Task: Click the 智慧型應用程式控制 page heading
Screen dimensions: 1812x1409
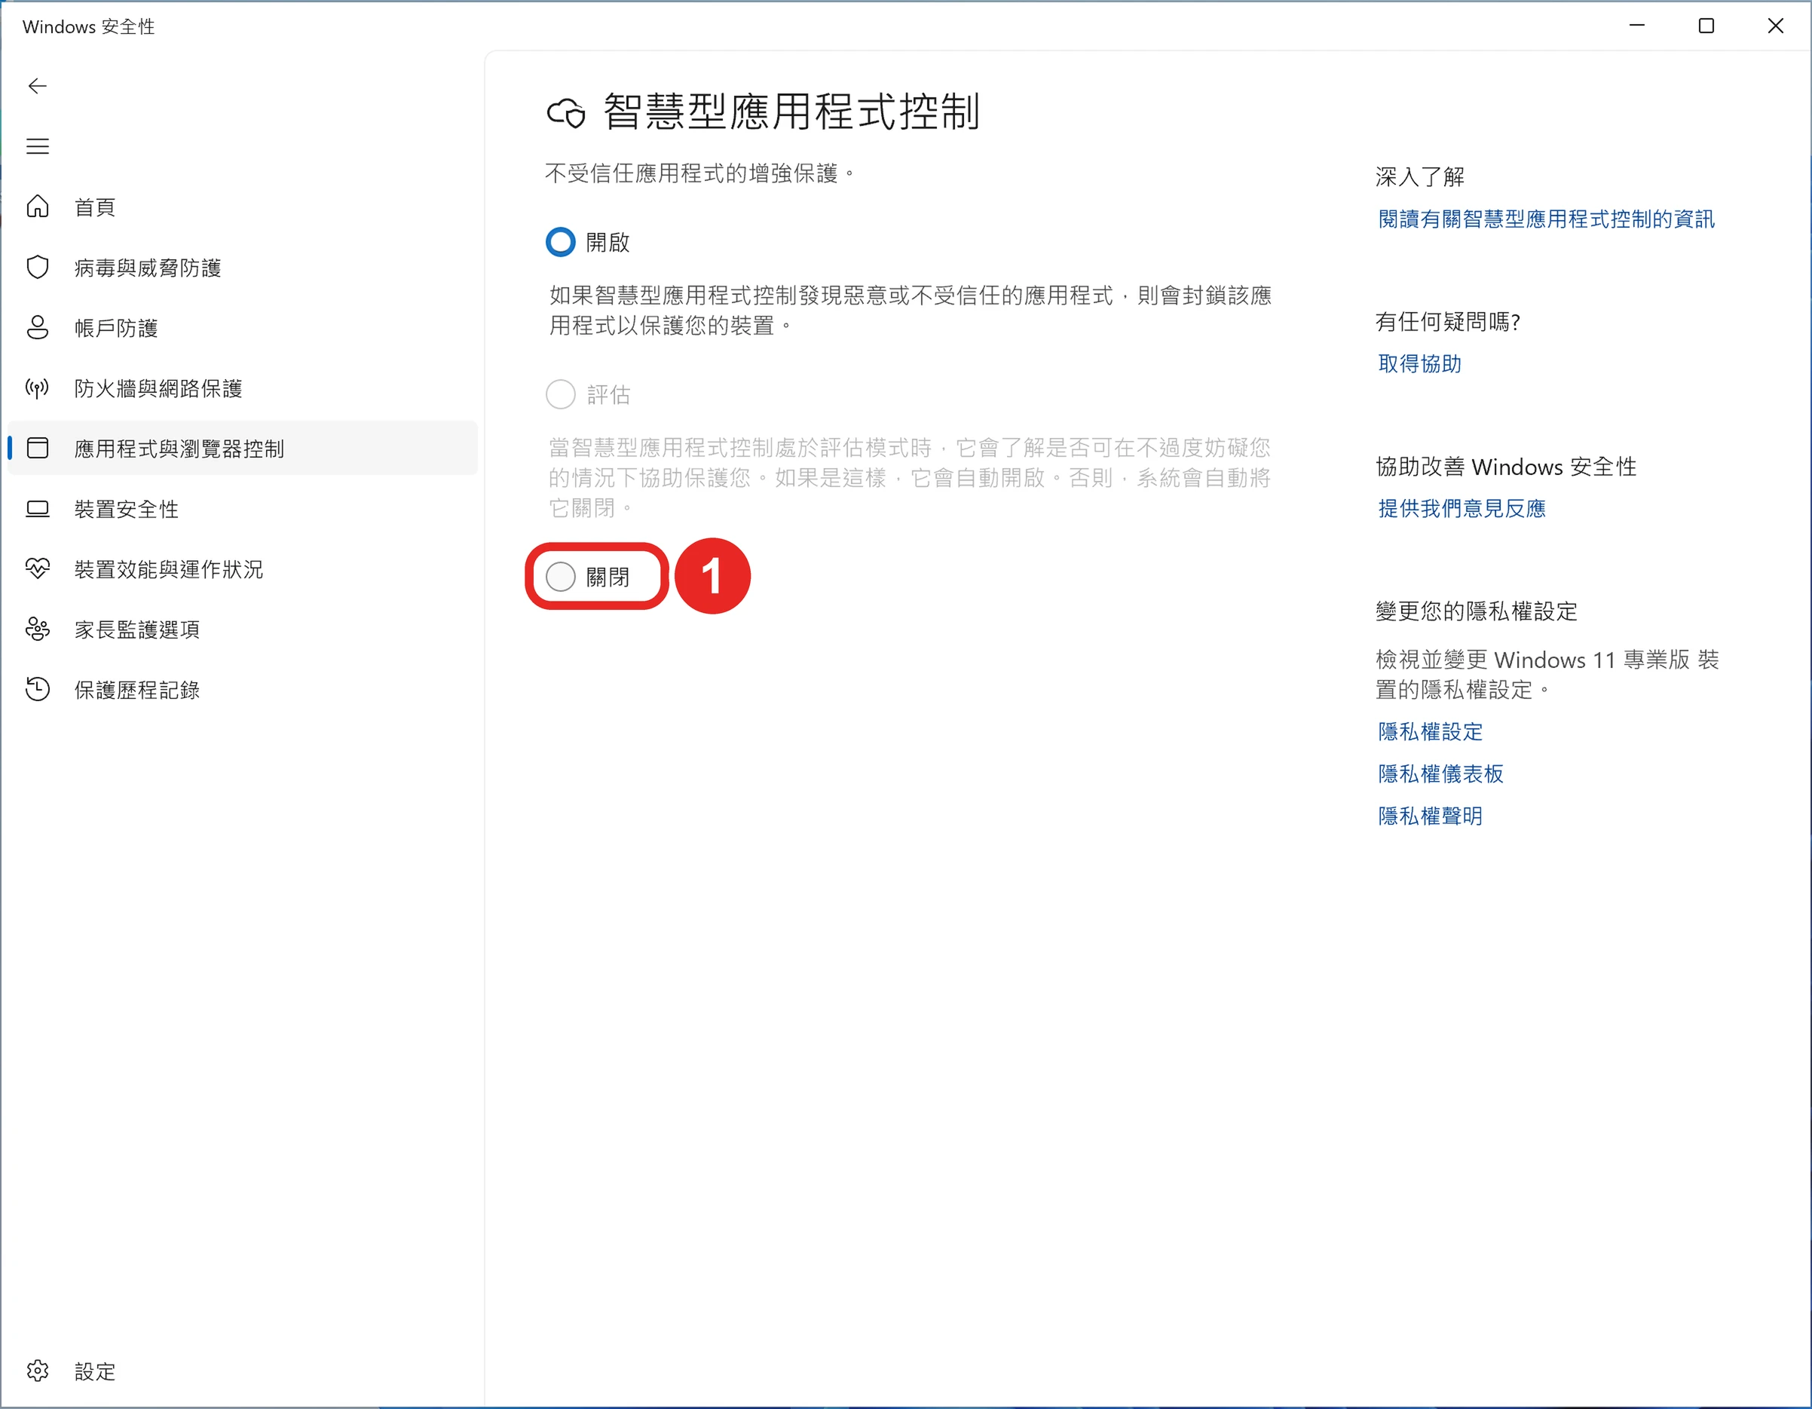Action: (x=791, y=112)
